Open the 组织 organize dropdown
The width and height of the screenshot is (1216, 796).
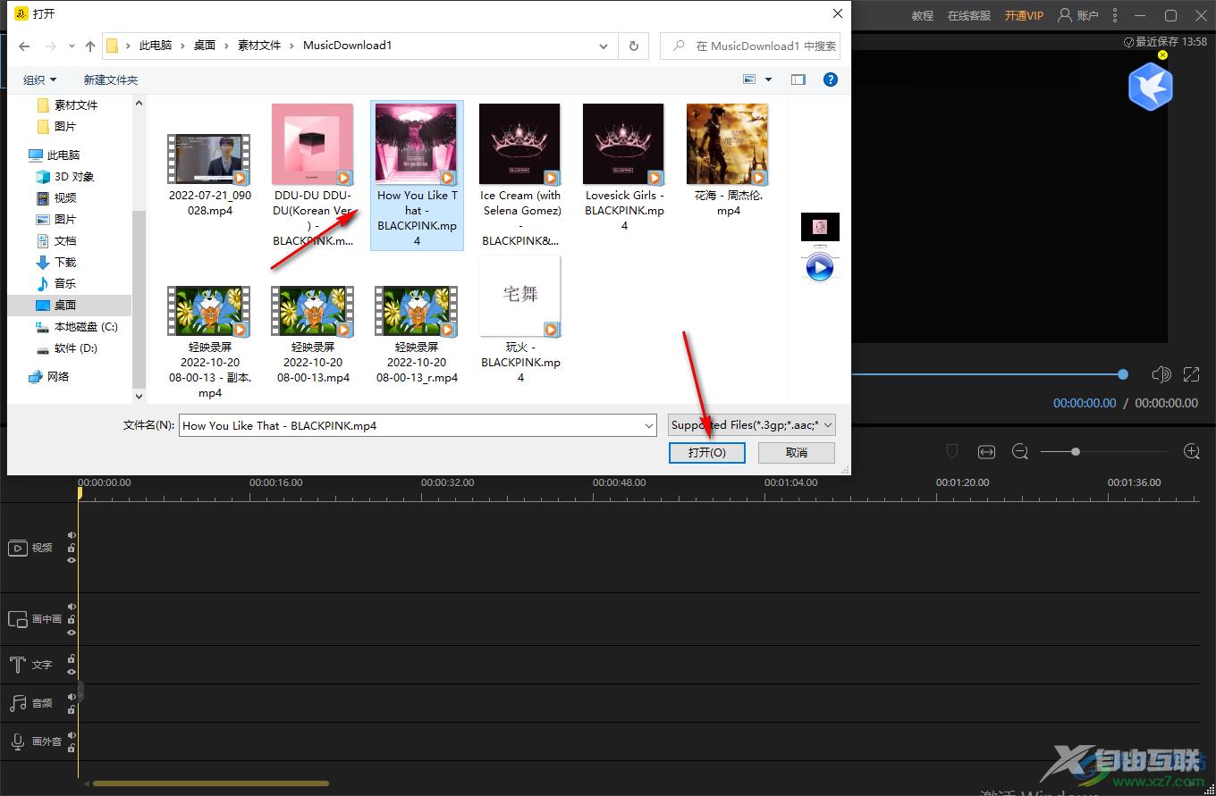[x=39, y=80]
